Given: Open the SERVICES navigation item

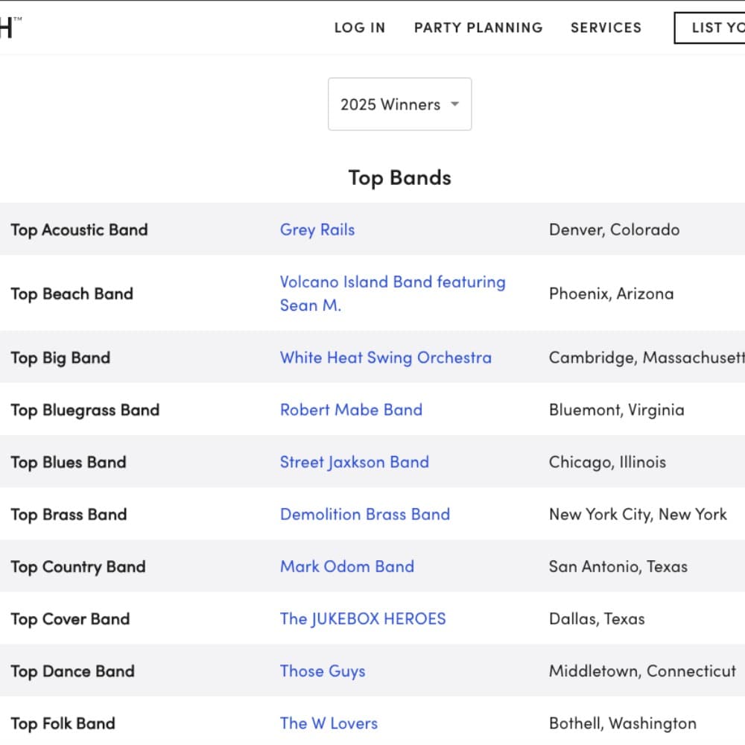Looking at the screenshot, I should tap(606, 28).
